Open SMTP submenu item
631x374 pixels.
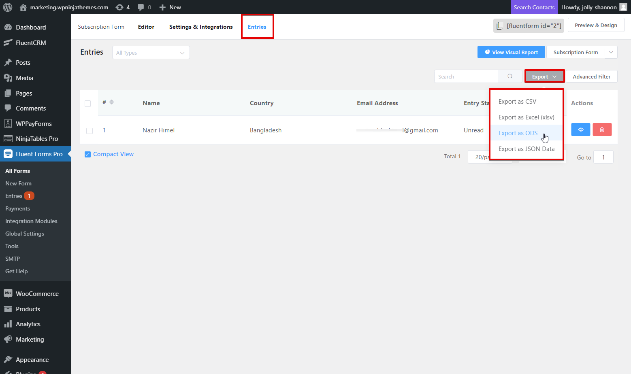tap(13, 259)
